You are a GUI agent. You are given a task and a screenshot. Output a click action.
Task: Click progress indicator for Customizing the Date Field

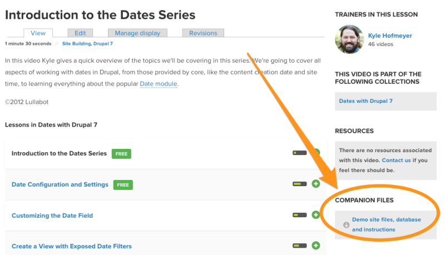(300, 215)
